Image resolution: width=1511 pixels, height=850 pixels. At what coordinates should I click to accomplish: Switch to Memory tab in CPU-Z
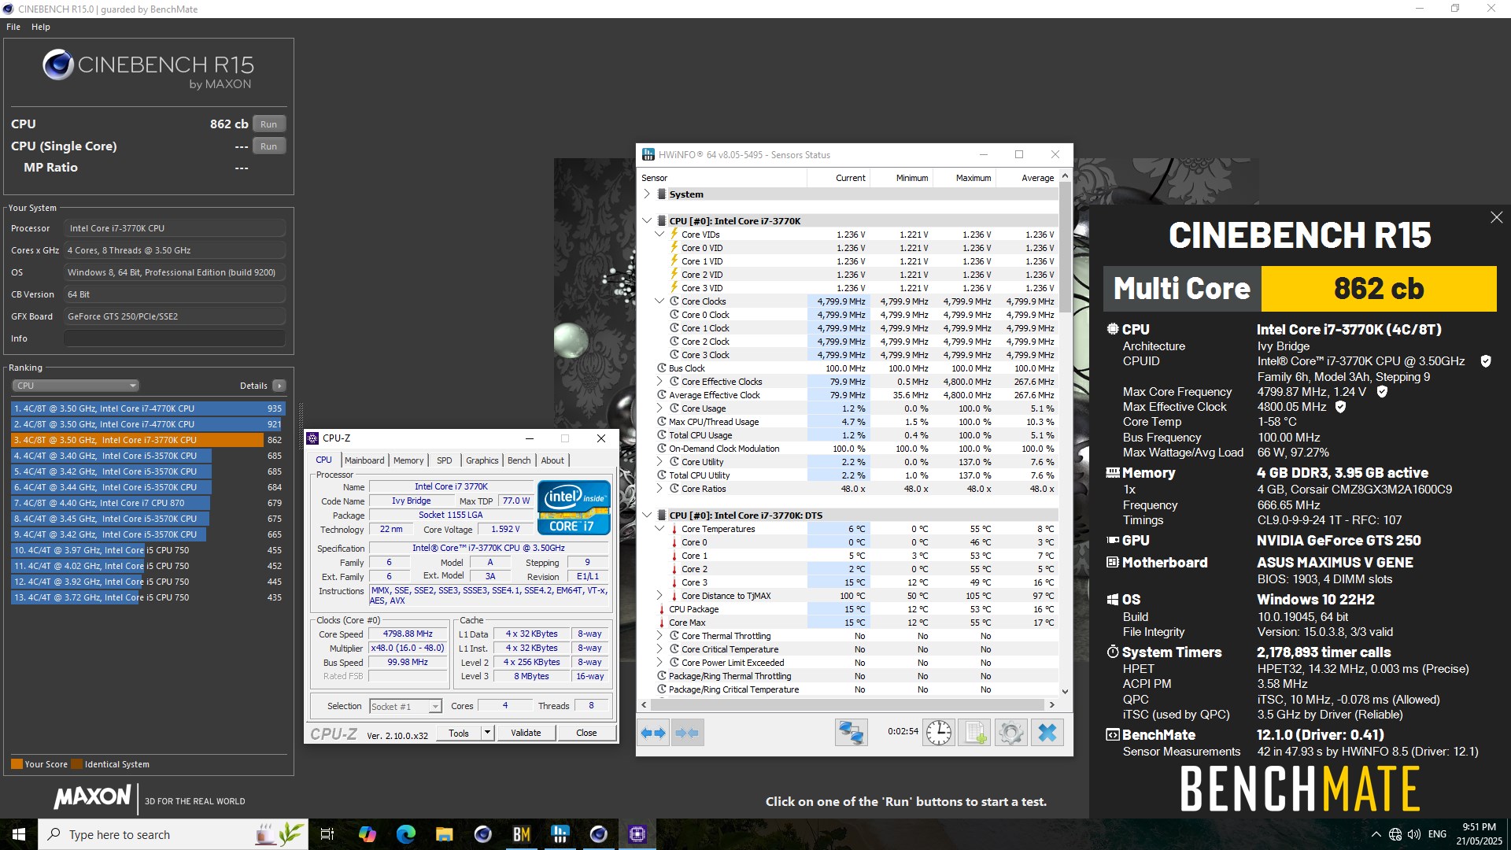point(408,460)
